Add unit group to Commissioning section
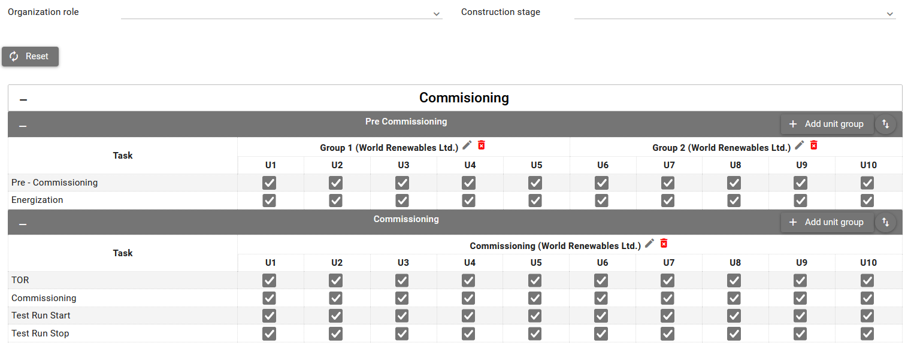911x346 pixels. tap(827, 222)
